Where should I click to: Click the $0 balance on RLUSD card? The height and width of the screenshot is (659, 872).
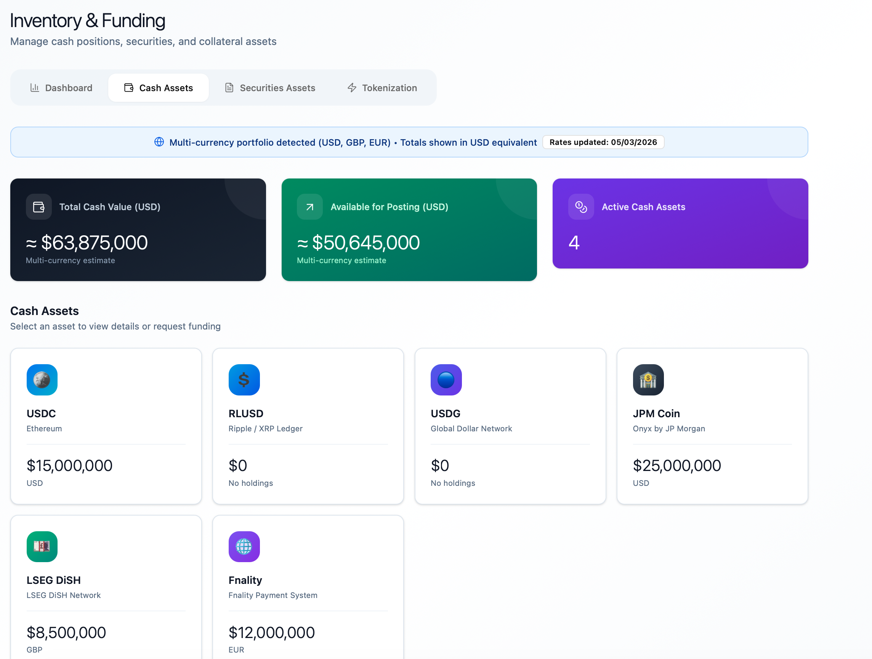point(238,466)
